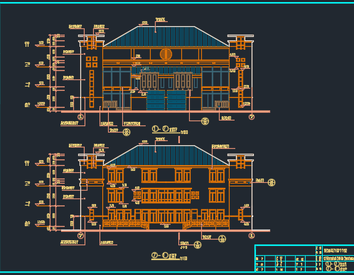Pick the ground line of the lower elevation
The height and width of the screenshot is (275, 354).
click(x=166, y=230)
